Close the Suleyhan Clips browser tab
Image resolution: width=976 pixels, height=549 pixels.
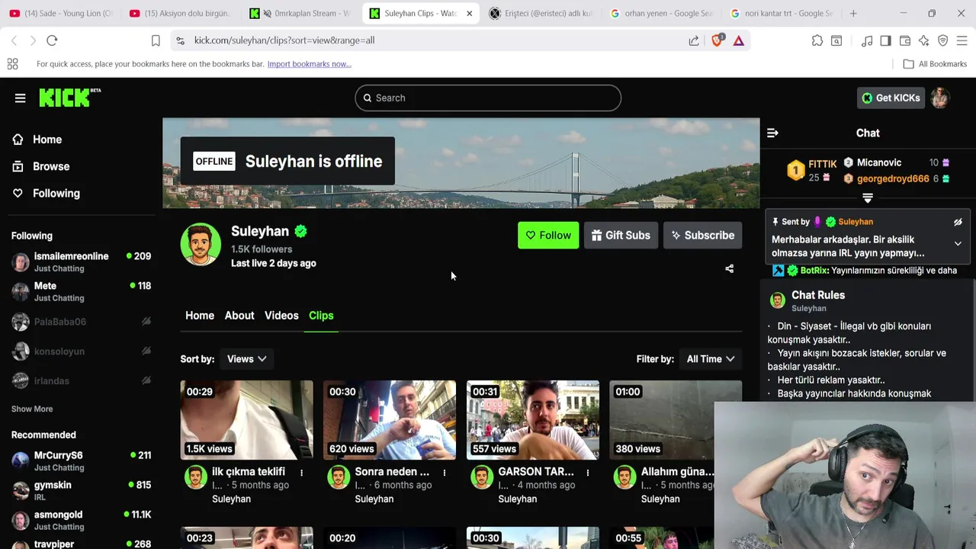click(x=469, y=13)
